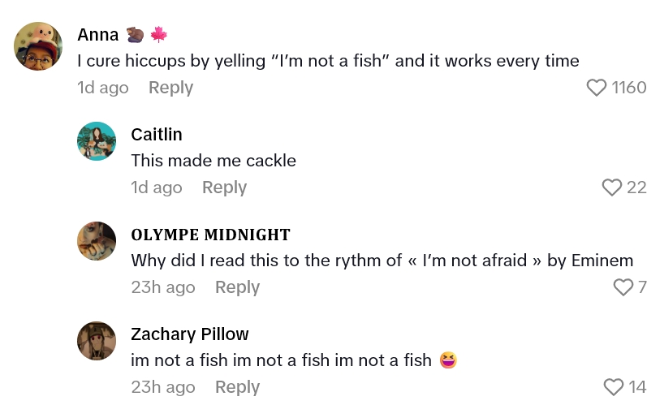Open Zachary Pillow's profile avatar
The image size is (647, 418).
tap(97, 341)
